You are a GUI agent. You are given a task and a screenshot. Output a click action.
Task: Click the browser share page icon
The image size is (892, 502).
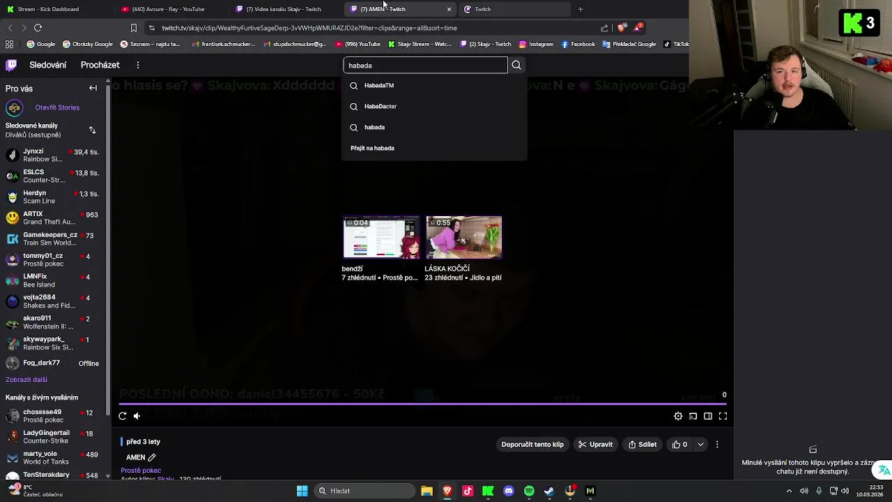click(604, 28)
